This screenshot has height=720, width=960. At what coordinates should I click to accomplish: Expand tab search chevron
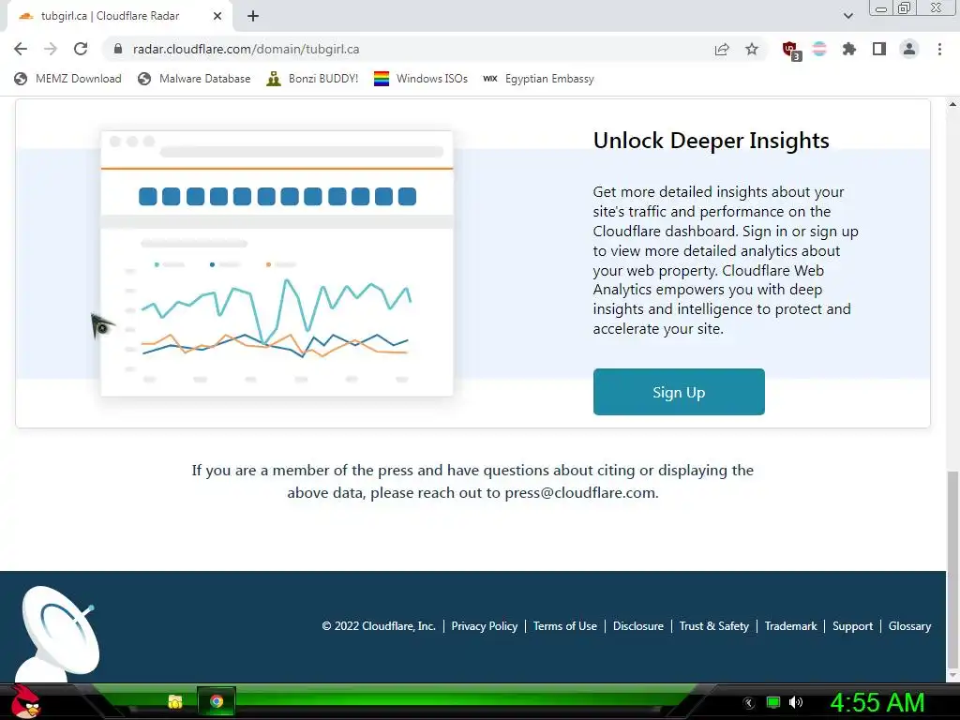point(847,16)
